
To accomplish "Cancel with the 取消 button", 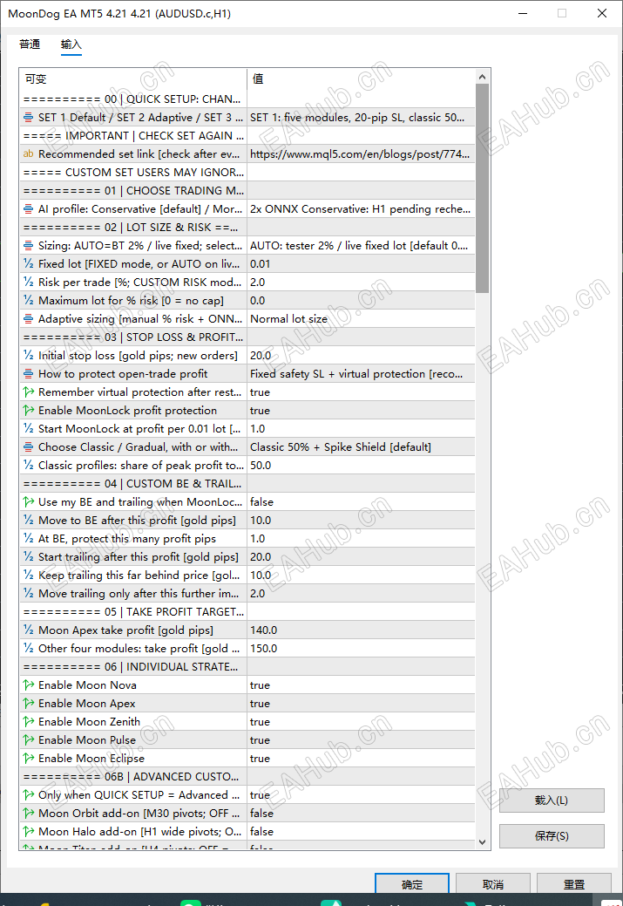I will (492, 884).
